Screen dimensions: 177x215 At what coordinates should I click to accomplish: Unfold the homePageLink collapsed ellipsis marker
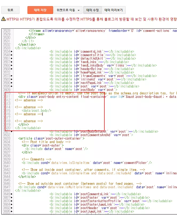[106, 72]
